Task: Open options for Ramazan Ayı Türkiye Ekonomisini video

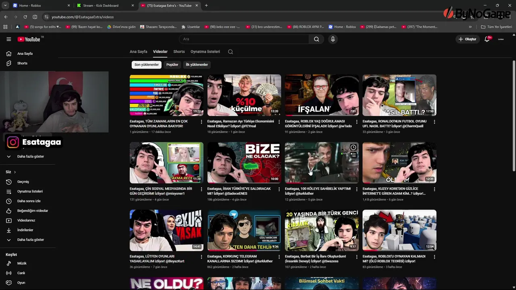Action: click(279, 122)
